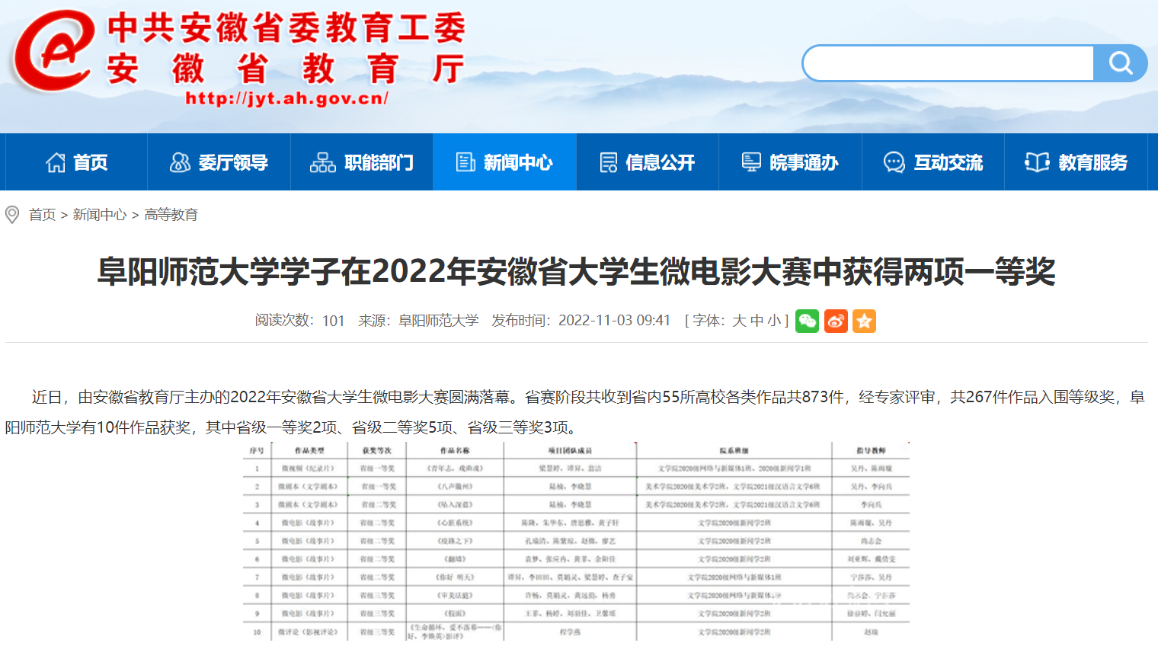Click the home icon beside 首页
Viewport: 1158px width, 646px height.
pos(56,162)
